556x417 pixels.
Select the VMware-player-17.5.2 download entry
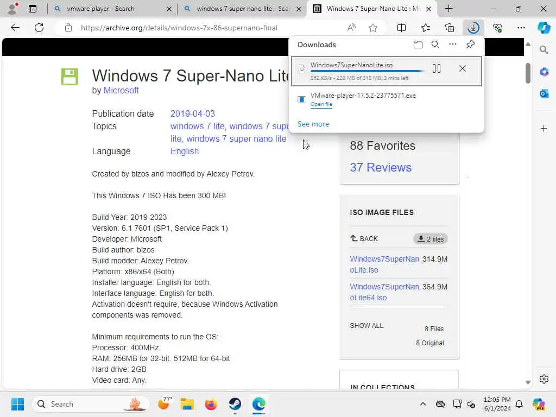386,100
